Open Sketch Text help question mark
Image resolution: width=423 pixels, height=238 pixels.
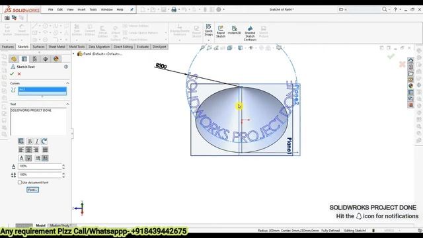pyautogui.click(x=66, y=67)
